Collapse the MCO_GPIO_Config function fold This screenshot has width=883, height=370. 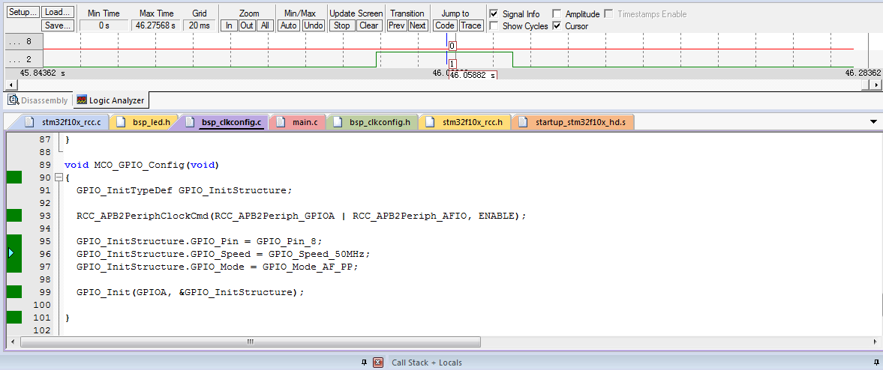pyautogui.click(x=59, y=178)
